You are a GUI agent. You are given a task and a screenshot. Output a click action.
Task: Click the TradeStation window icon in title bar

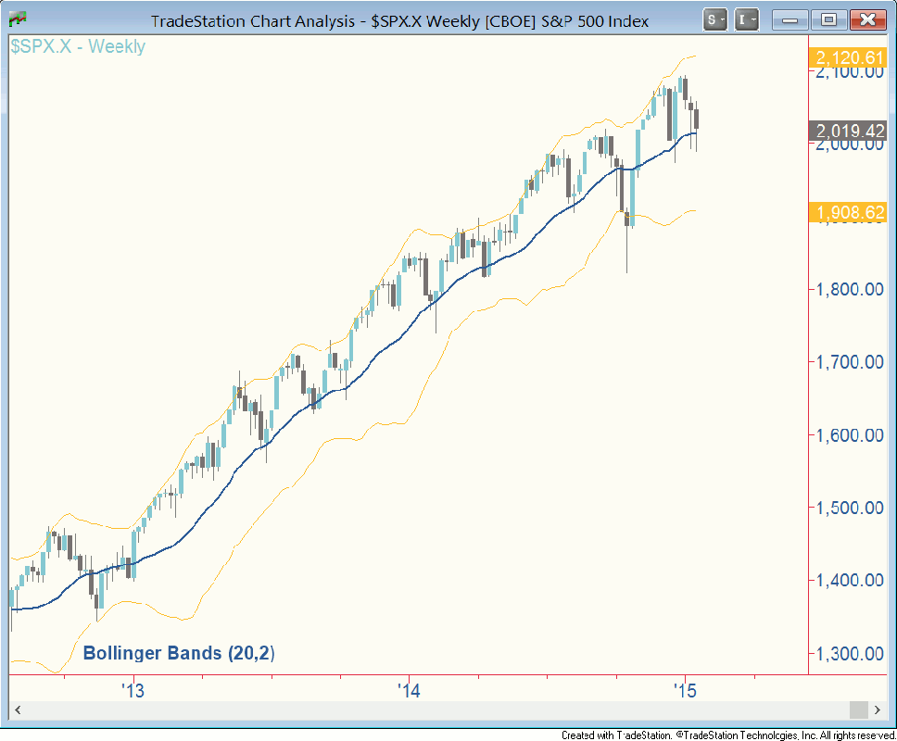(x=17, y=19)
